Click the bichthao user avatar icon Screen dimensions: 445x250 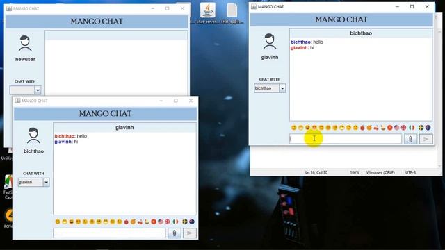coord(33,135)
